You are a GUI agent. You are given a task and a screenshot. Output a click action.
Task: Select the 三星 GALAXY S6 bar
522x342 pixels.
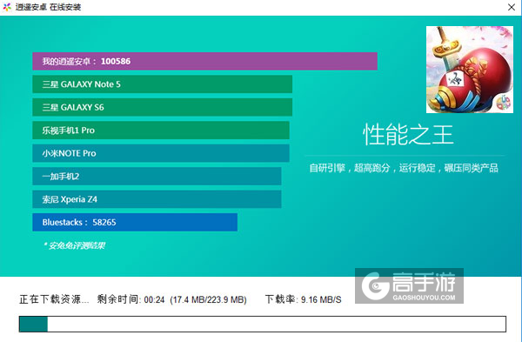coord(163,107)
